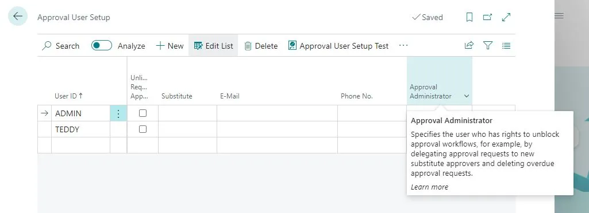This screenshot has height=213, width=589.
Task: Toggle the Analyze mode switch
Action: coord(101,46)
